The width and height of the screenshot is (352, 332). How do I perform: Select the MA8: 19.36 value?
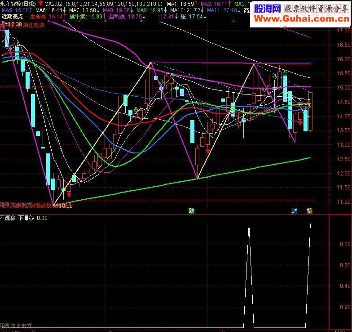click(x=116, y=10)
